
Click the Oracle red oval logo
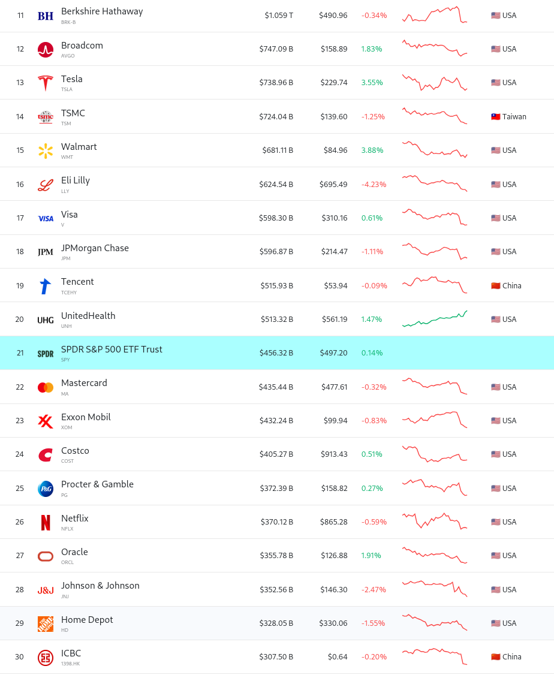click(46, 556)
